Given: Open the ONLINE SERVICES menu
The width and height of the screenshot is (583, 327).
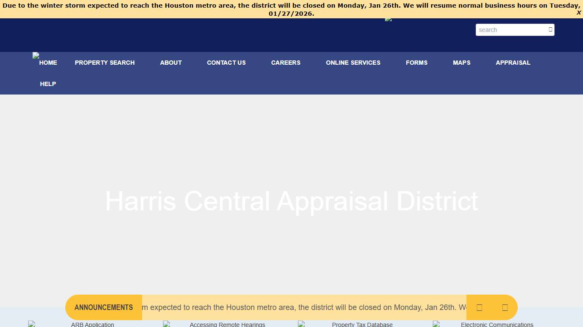Looking at the screenshot, I should point(353,62).
